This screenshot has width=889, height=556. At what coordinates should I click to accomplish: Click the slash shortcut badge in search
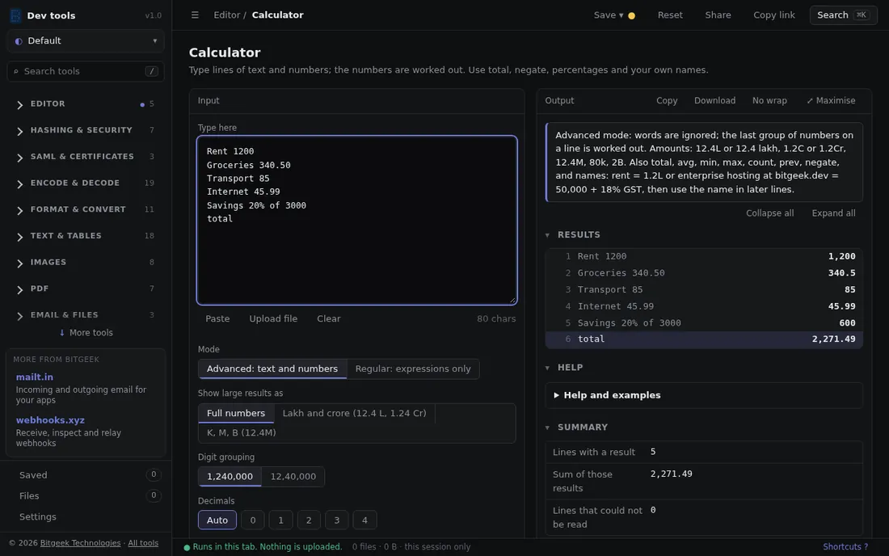point(151,71)
